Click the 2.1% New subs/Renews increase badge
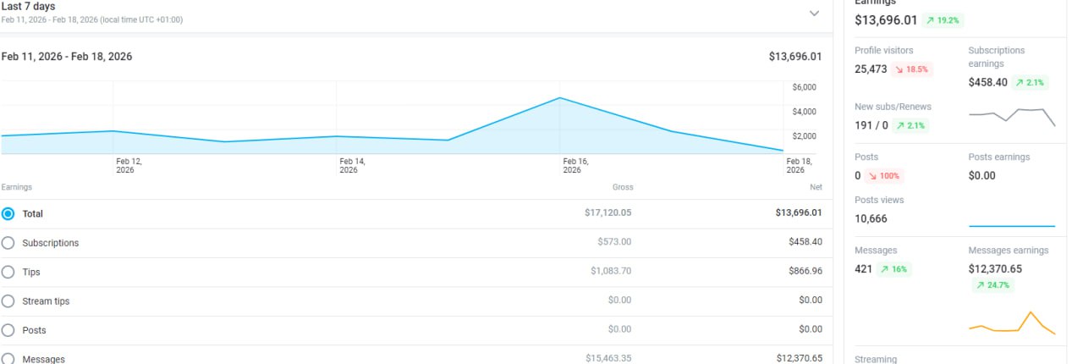Image resolution: width=1083 pixels, height=364 pixels. pyautogui.click(x=912, y=125)
